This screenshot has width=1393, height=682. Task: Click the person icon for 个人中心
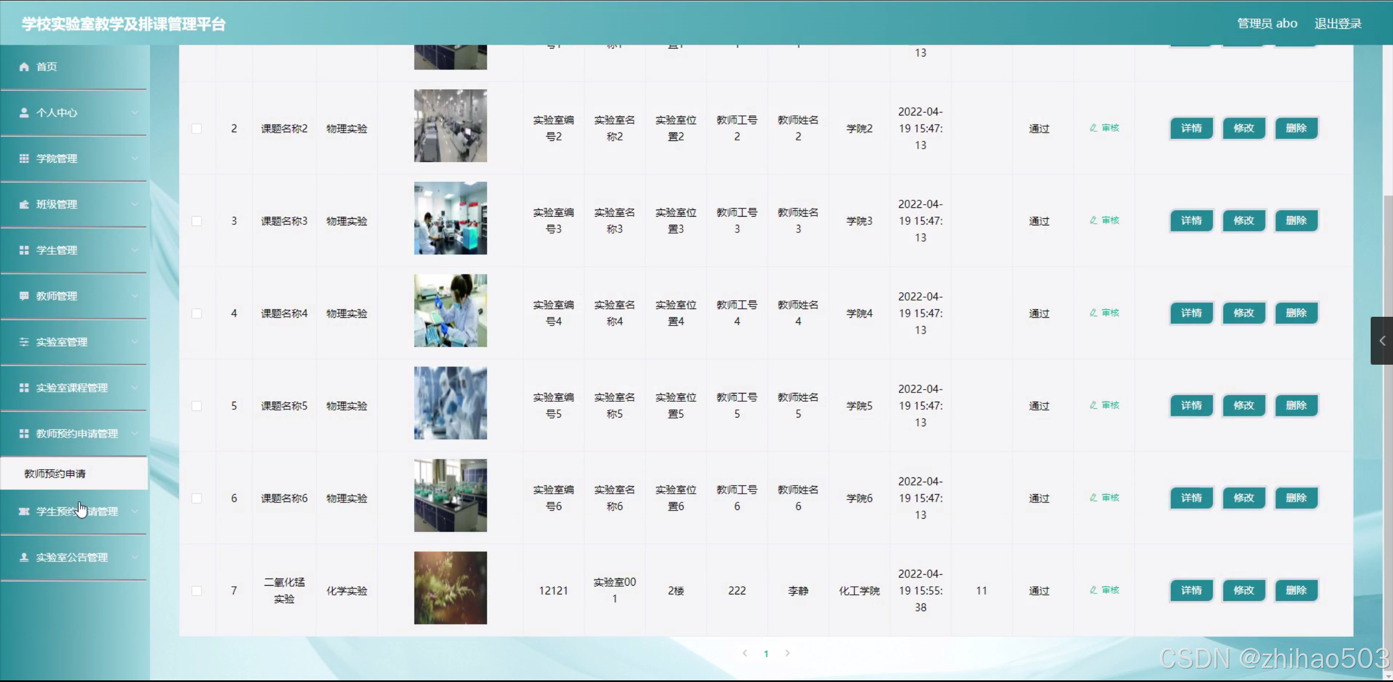point(24,113)
